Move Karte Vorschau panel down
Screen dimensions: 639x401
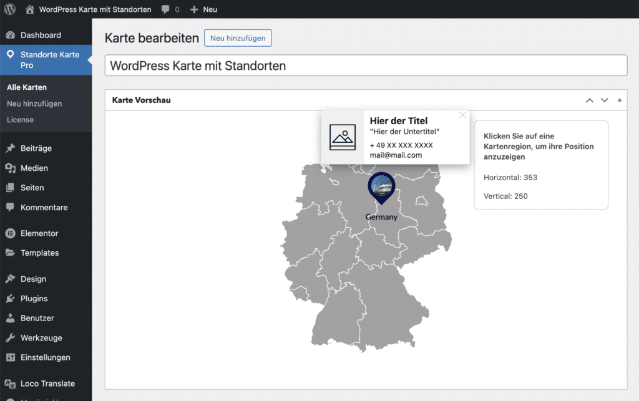point(604,100)
